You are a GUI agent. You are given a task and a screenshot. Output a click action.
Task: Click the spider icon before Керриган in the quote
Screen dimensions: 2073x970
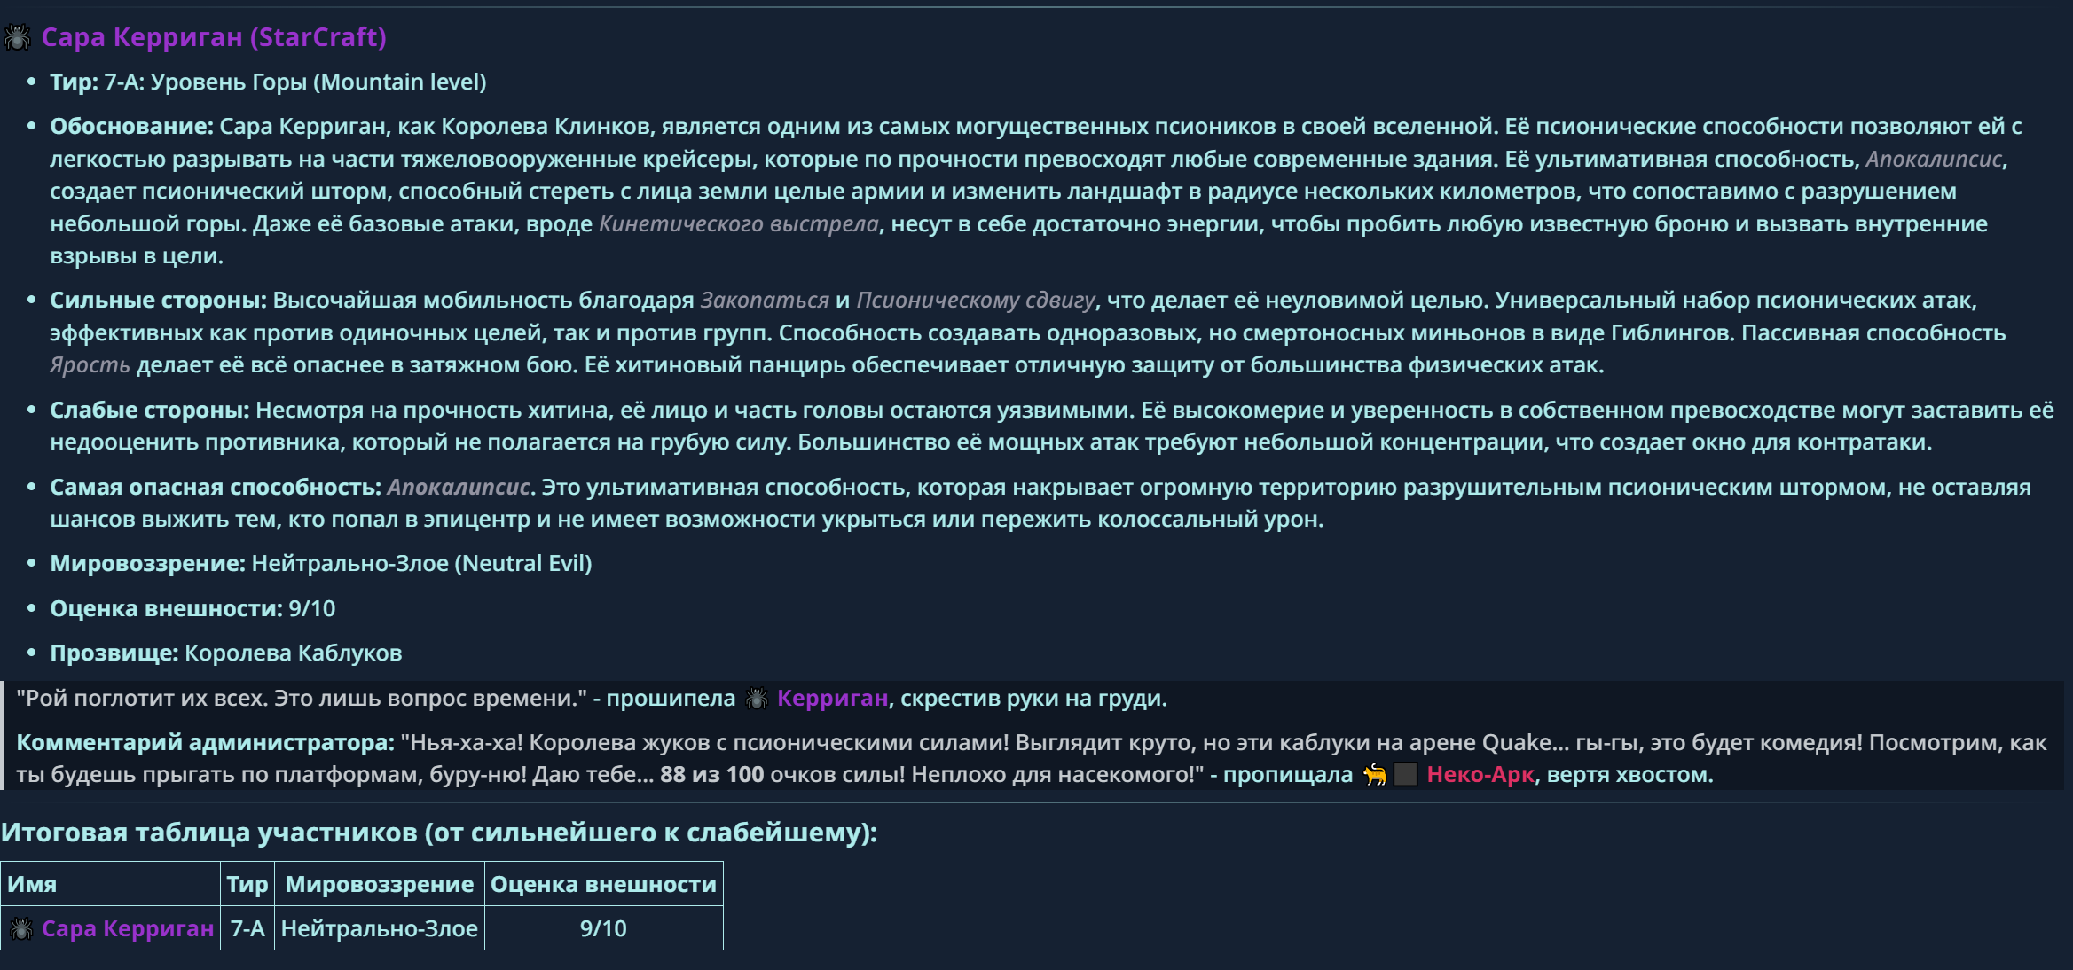(x=757, y=699)
